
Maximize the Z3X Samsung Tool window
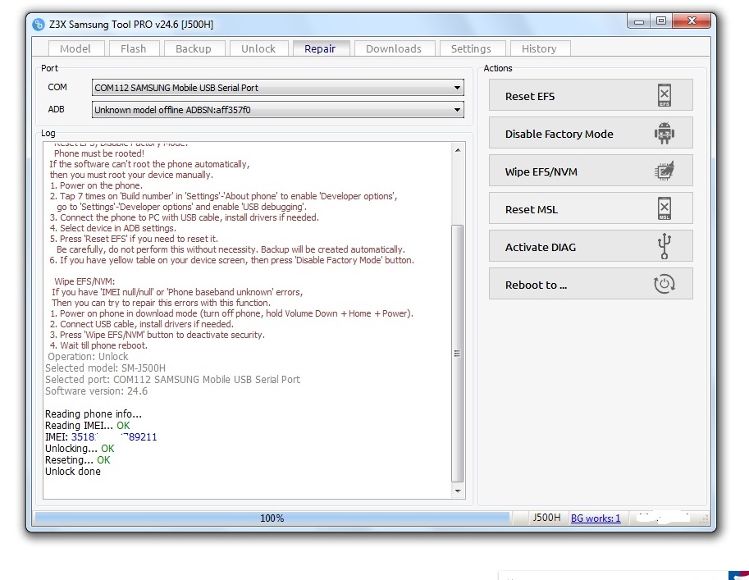click(661, 21)
